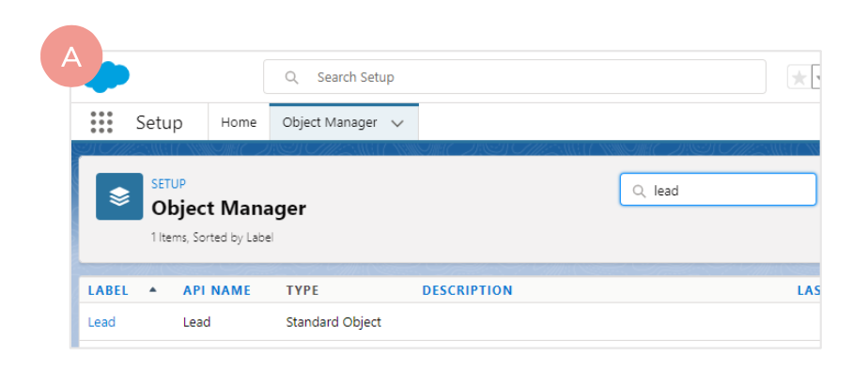853x387 pixels.
Task: Click the Standard Object type cell
Action: tap(333, 322)
